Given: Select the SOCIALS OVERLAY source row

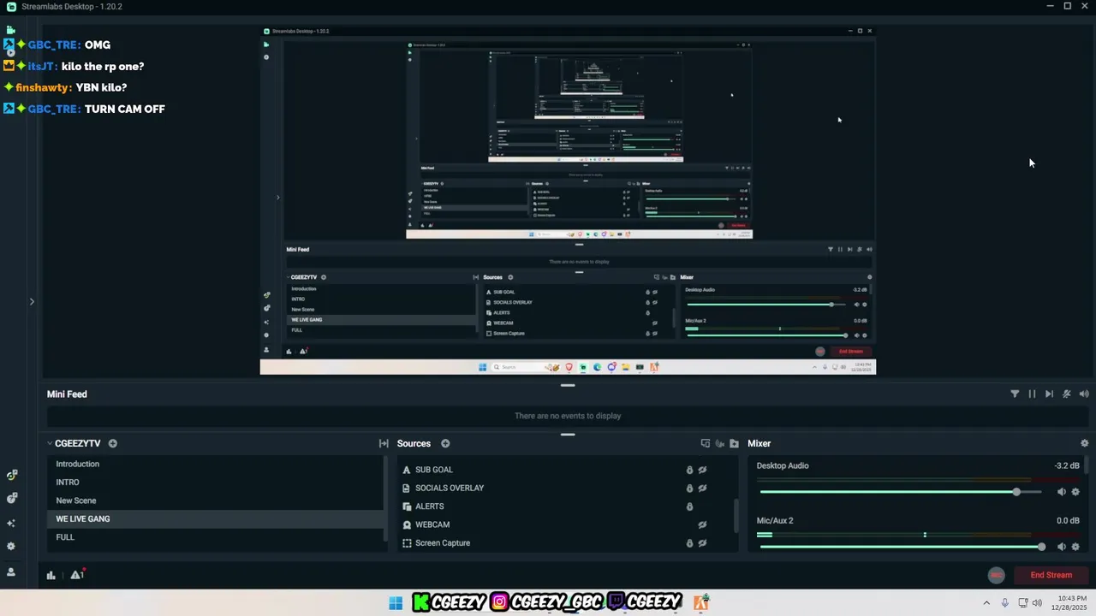Looking at the screenshot, I should 565,488.
